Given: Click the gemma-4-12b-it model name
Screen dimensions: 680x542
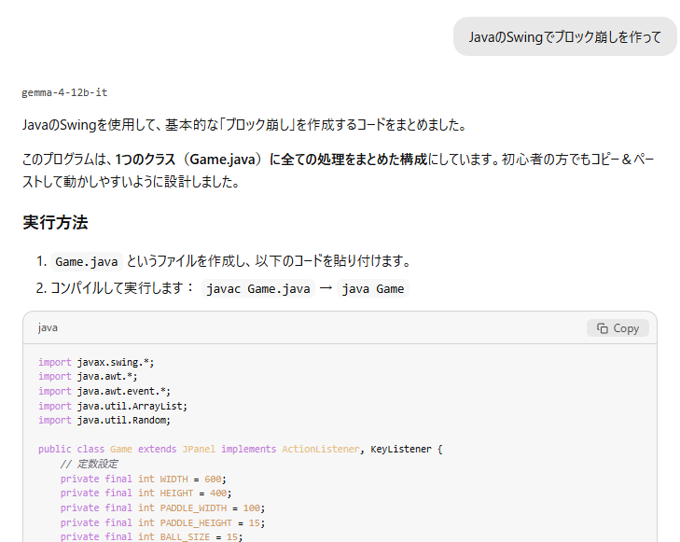Looking at the screenshot, I should 64,92.
